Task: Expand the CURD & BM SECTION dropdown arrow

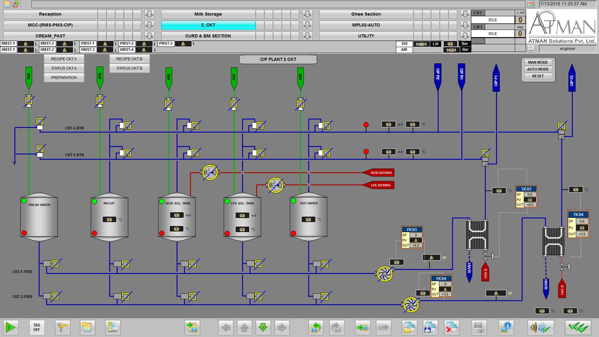Action: tap(307, 36)
